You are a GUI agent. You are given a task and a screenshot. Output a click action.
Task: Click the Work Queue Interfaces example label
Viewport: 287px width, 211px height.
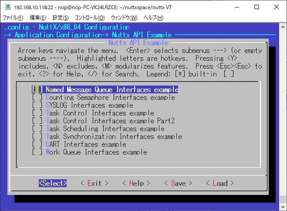pyautogui.click(x=96, y=152)
